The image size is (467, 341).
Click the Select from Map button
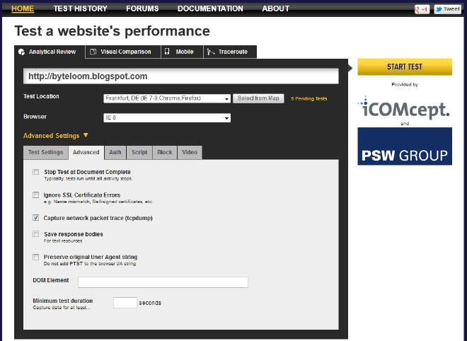tap(258, 98)
